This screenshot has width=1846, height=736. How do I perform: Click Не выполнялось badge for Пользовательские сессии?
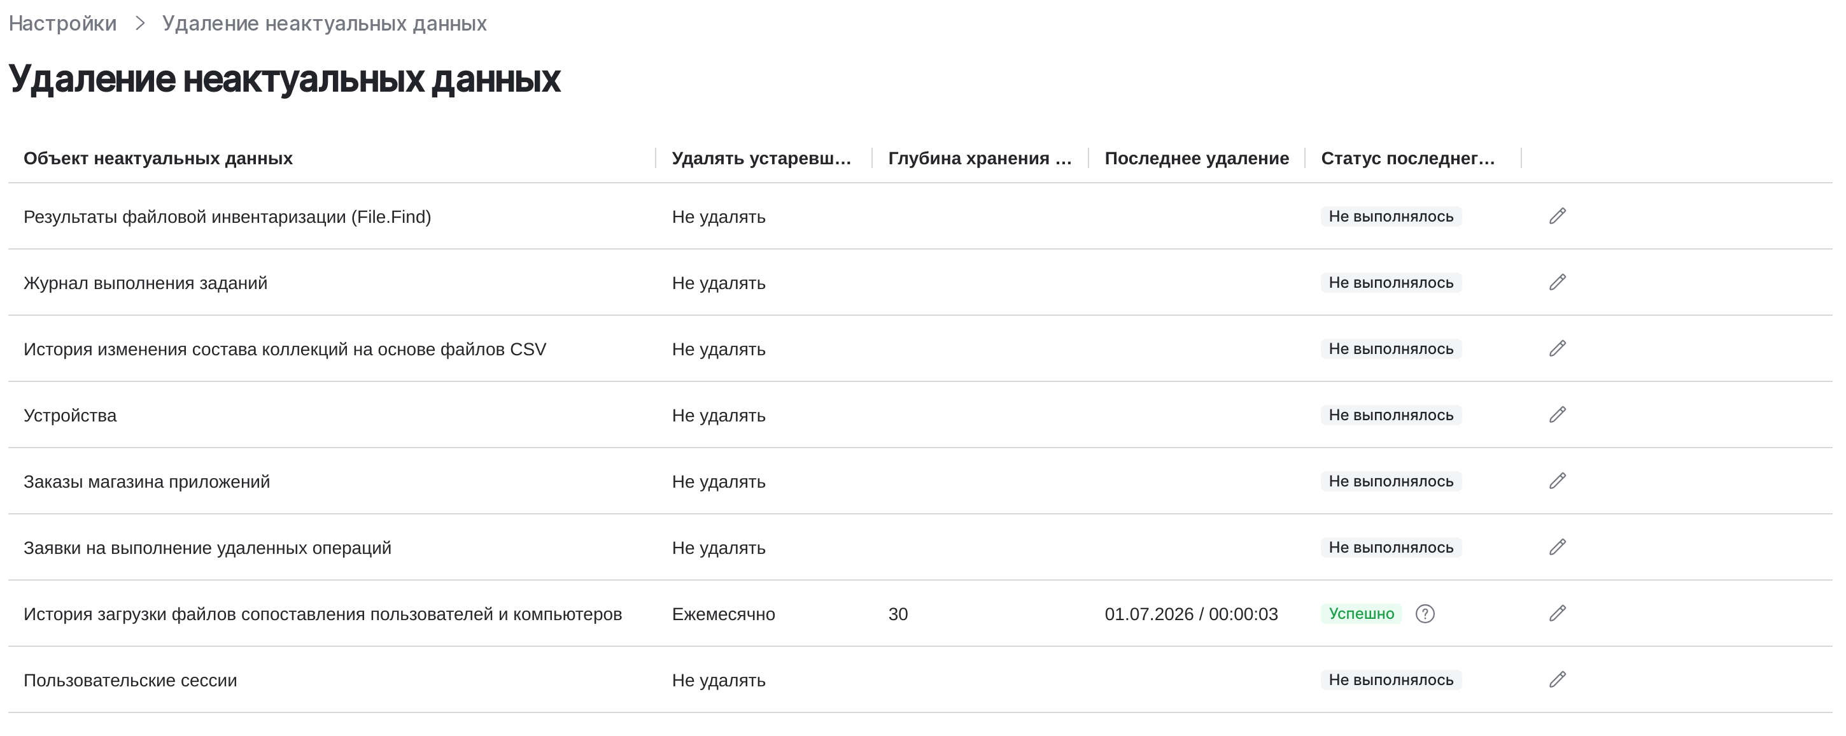(1391, 679)
